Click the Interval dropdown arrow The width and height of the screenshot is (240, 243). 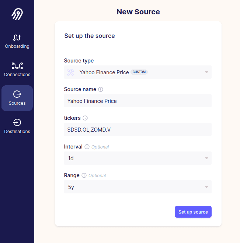(x=206, y=158)
